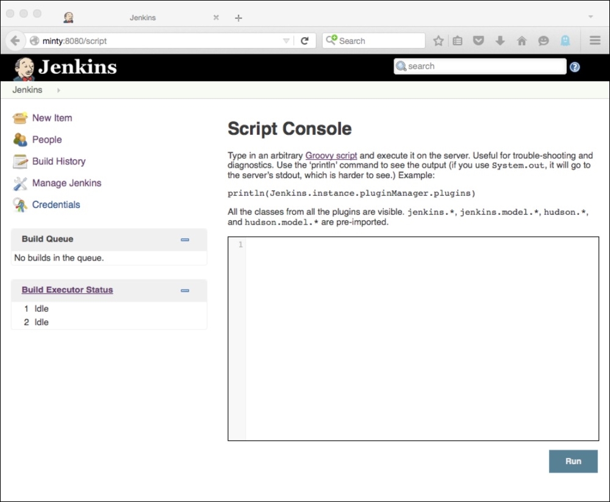Click the Build Queue panel title

coord(48,239)
